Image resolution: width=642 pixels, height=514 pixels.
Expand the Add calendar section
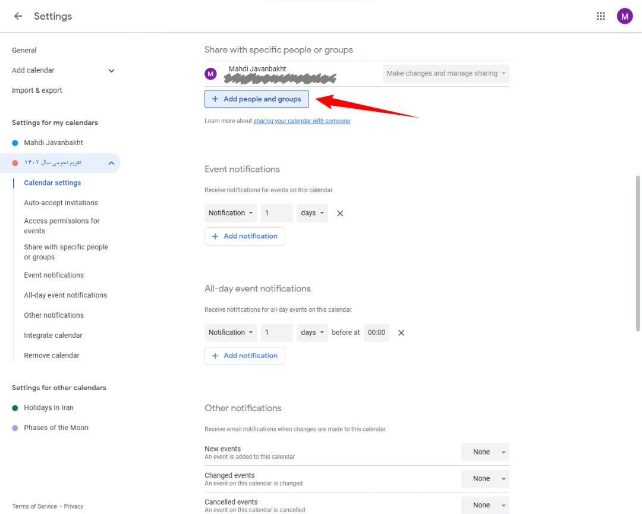111,71
